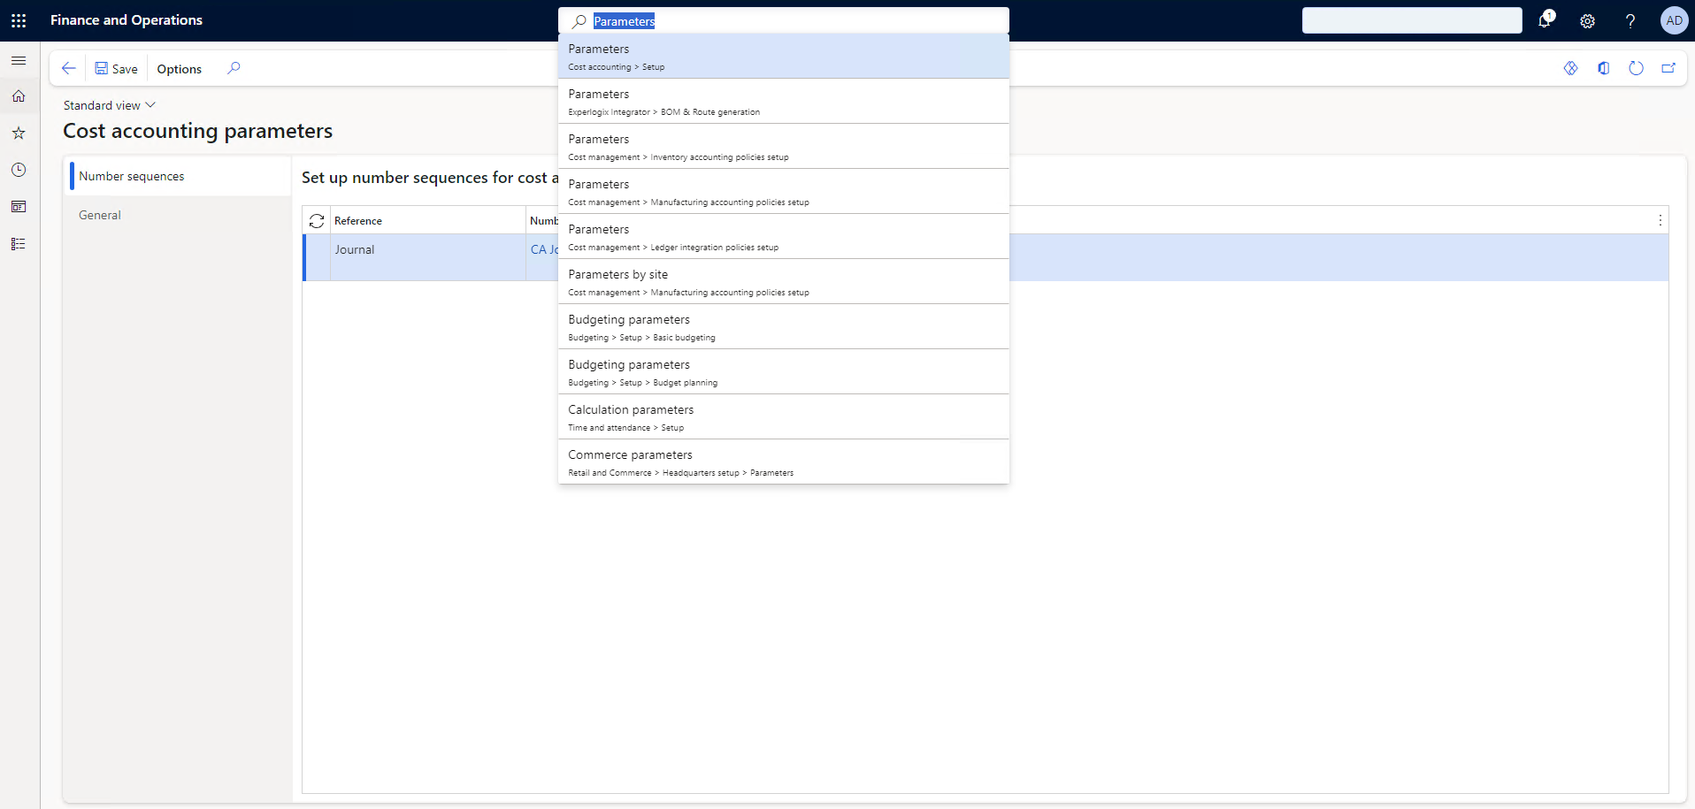This screenshot has height=809, width=1695.
Task: Open the grid options vertical ellipsis
Action: pos(1660,220)
